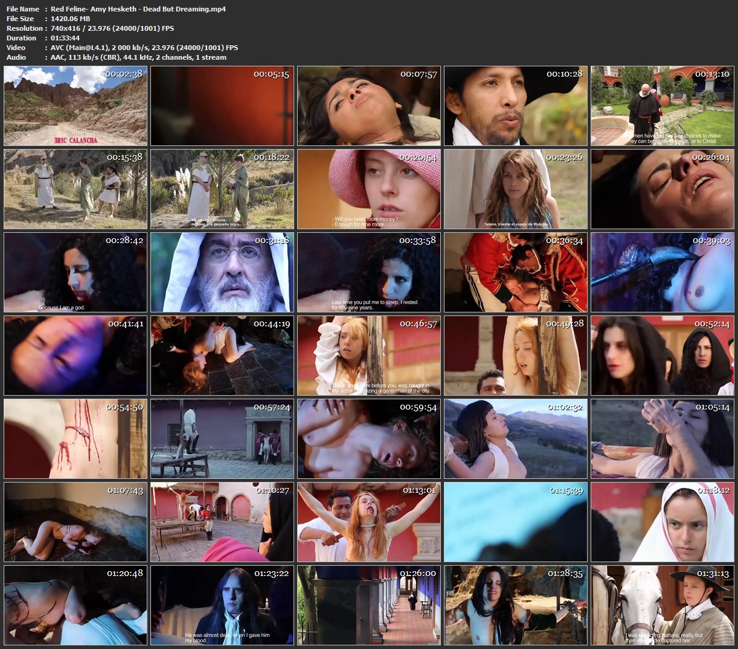
Task: Open the 01:31:13 white horse thumbnail
Action: [663, 606]
